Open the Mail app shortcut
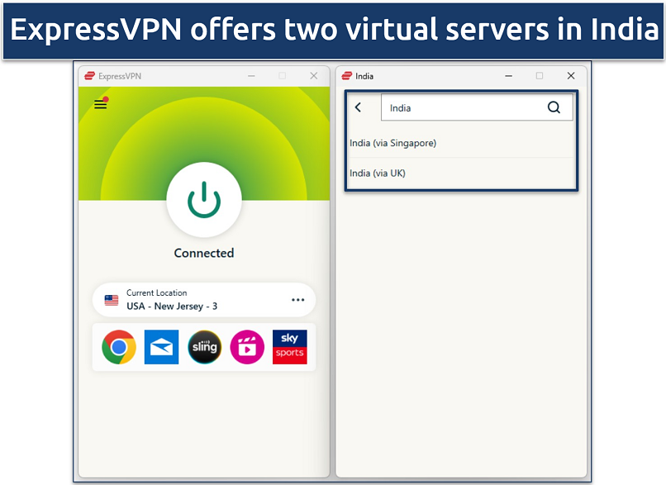The height and width of the screenshot is (485, 666). click(x=161, y=346)
